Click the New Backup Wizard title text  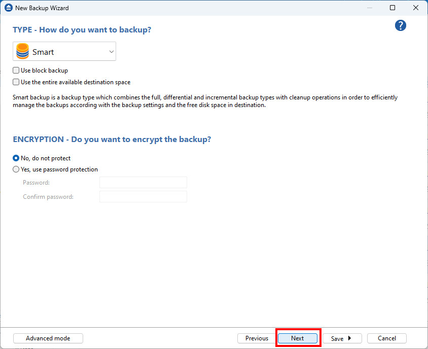tap(42, 8)
